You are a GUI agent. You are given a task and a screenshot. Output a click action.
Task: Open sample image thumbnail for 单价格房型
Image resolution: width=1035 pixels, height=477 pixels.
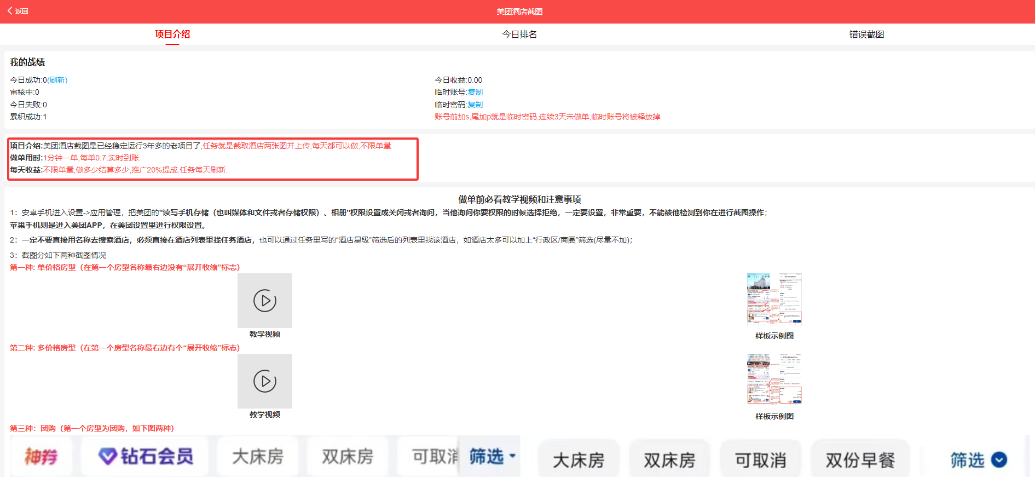tap(774, 298)
